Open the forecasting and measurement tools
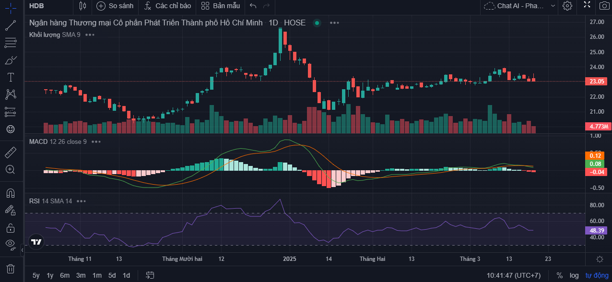The height and width of the screenshot is (282, 612). [x=11, y=112]
